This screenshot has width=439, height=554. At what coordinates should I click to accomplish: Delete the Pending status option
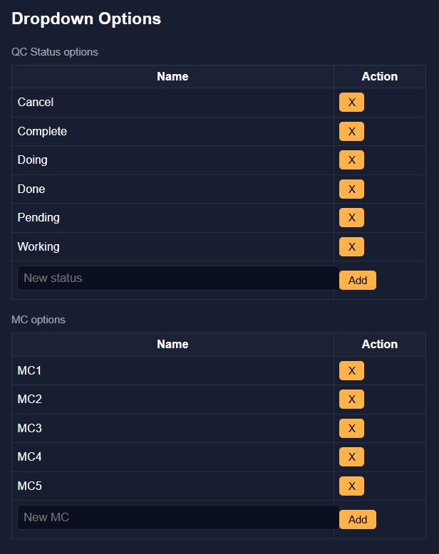click(x=351, y=218)
